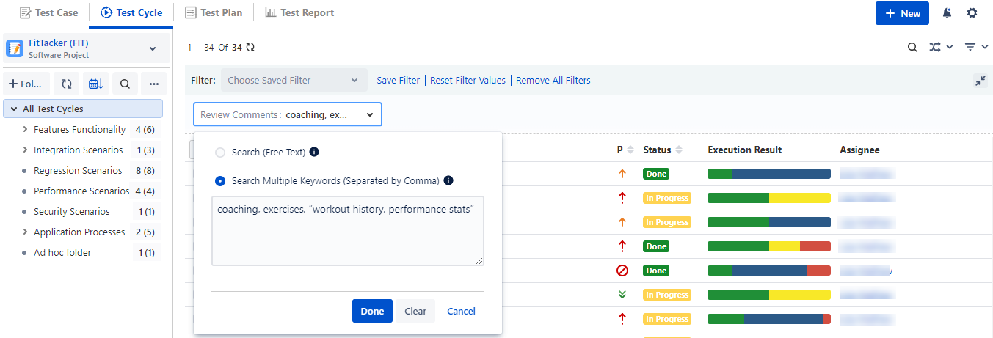
Task: Click first row's green-blue execution bar
Action: pyautogui.click(x=769, y=174)
